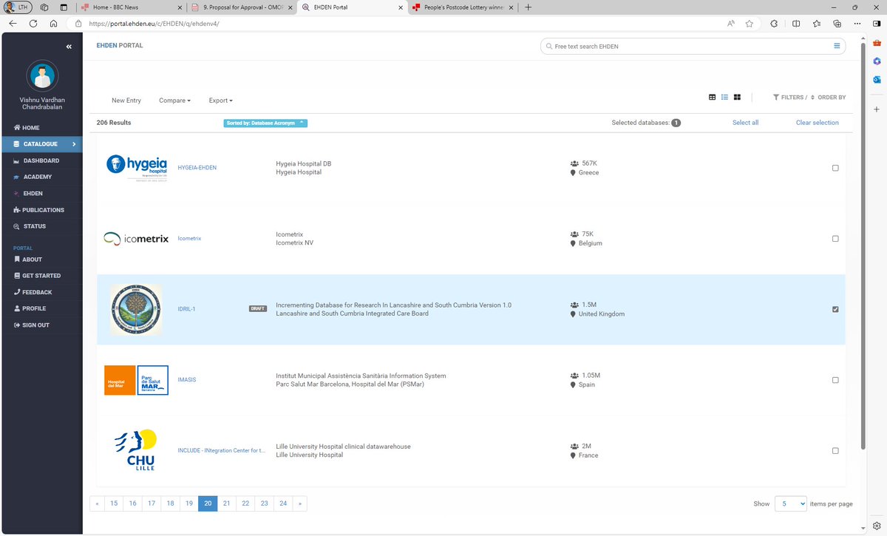
Task: Switch to table view layout icon
Action: pyautogui.click(x=713, y=97)
